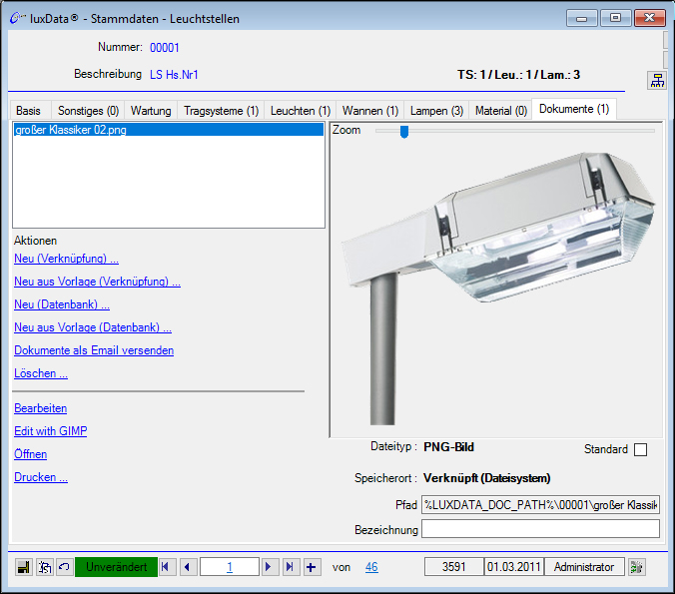This screenshot has width=675, height=594.
Task: Click icon next to Administrator button
Action: (637, 567)
